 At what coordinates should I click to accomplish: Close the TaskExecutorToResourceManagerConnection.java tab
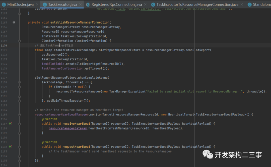(x=242, y=5)
